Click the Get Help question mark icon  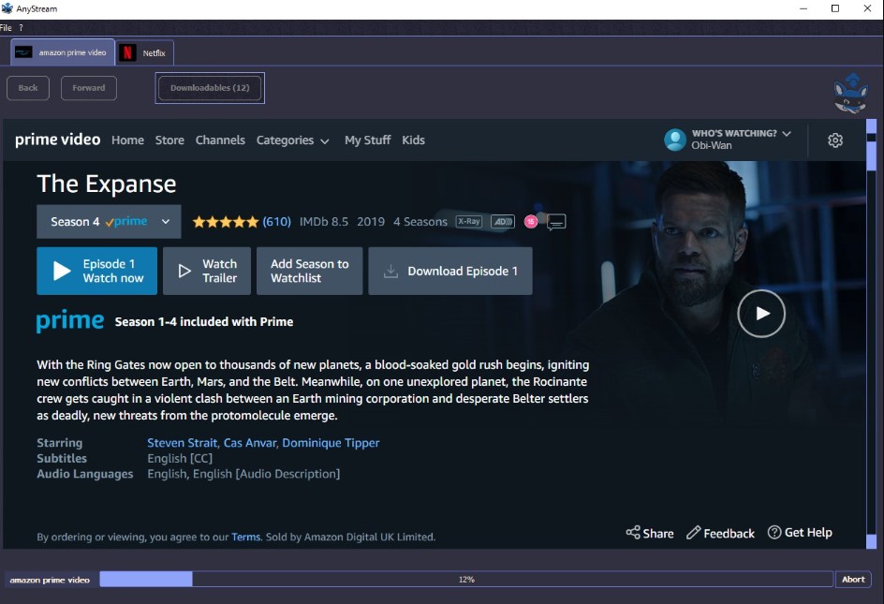coord(774,533)
